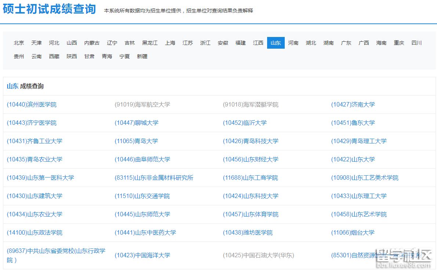Select the 河南 province tab
This screenshot has width=437, height=273.
point(293,42)
